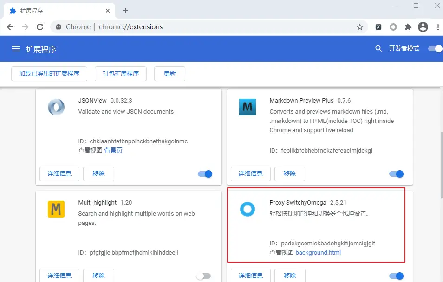Open the hamburger main menu
This screenshot has height=282, width=443.
click(16, 49)
